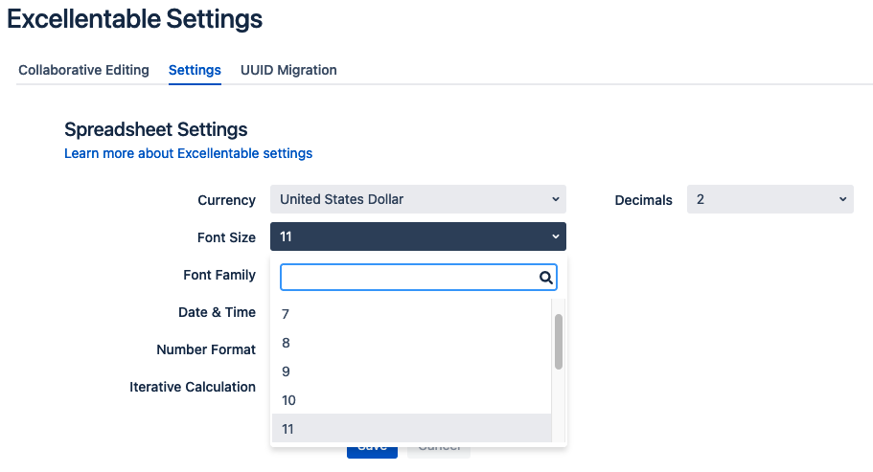Switch to the Collaborative Editing tab
873x472 pixels.
[x=83, y=70]
